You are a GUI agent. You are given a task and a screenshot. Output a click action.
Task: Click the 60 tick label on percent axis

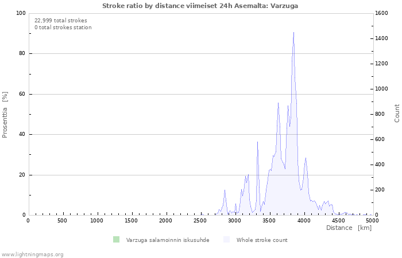[22, 94]
